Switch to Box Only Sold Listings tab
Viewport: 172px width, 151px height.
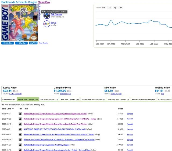118,99
